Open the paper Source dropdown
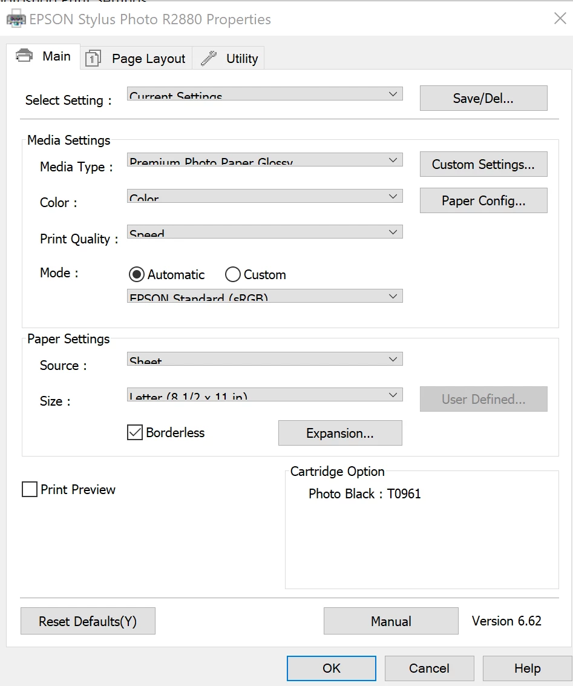The height and width of the screenshot is (686, 573). pyautogui.click(x=265, y=359)
